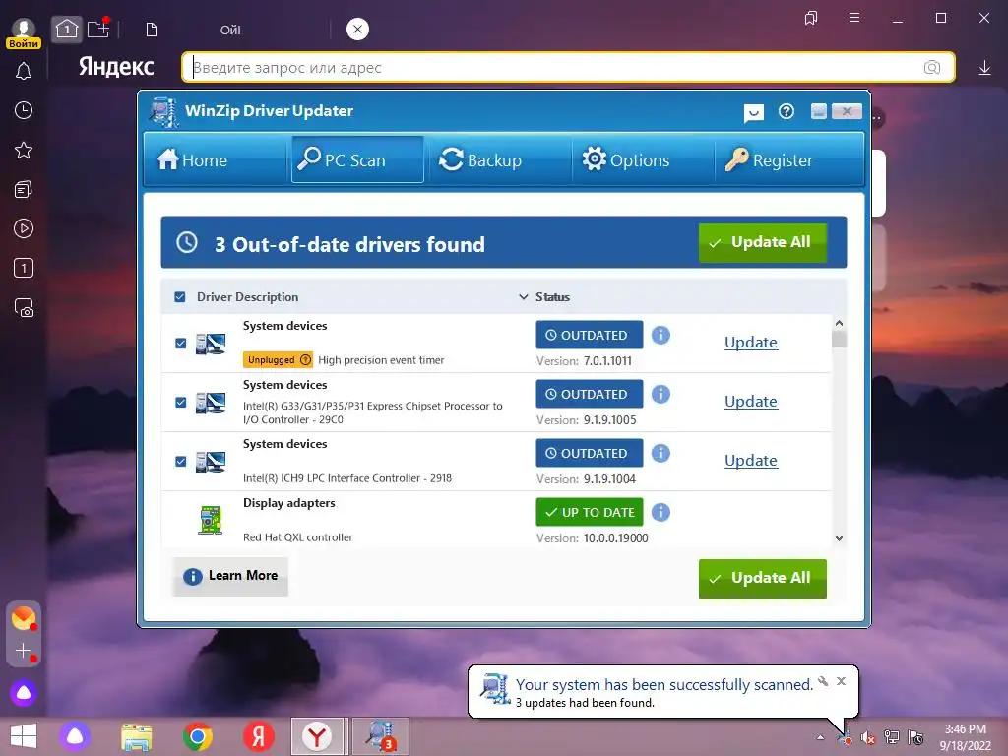The image size is (1008, 756).
Task: Click the OUTDATED badge for version 9.1.9.1005
Action: tap(590, 394)
